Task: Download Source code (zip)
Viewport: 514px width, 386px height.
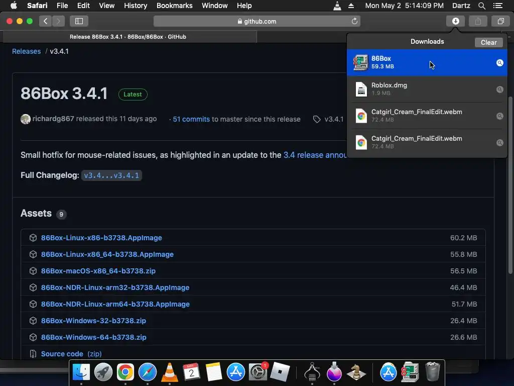Action: pos(71,354)
